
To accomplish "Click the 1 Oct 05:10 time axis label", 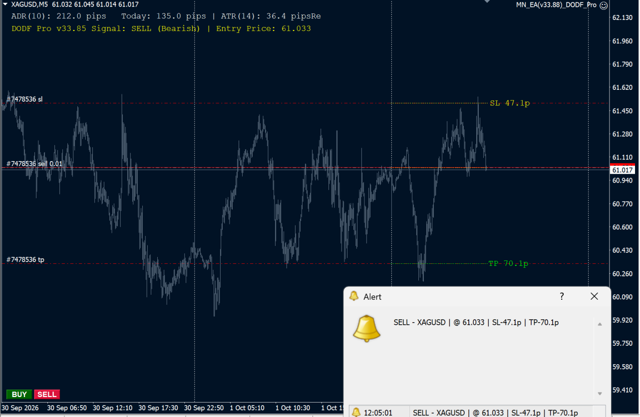I will pos(247,408).
